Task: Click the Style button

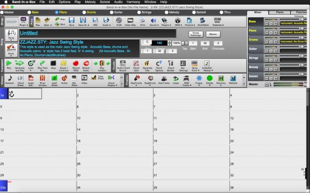Action: [x=11, y=51]
